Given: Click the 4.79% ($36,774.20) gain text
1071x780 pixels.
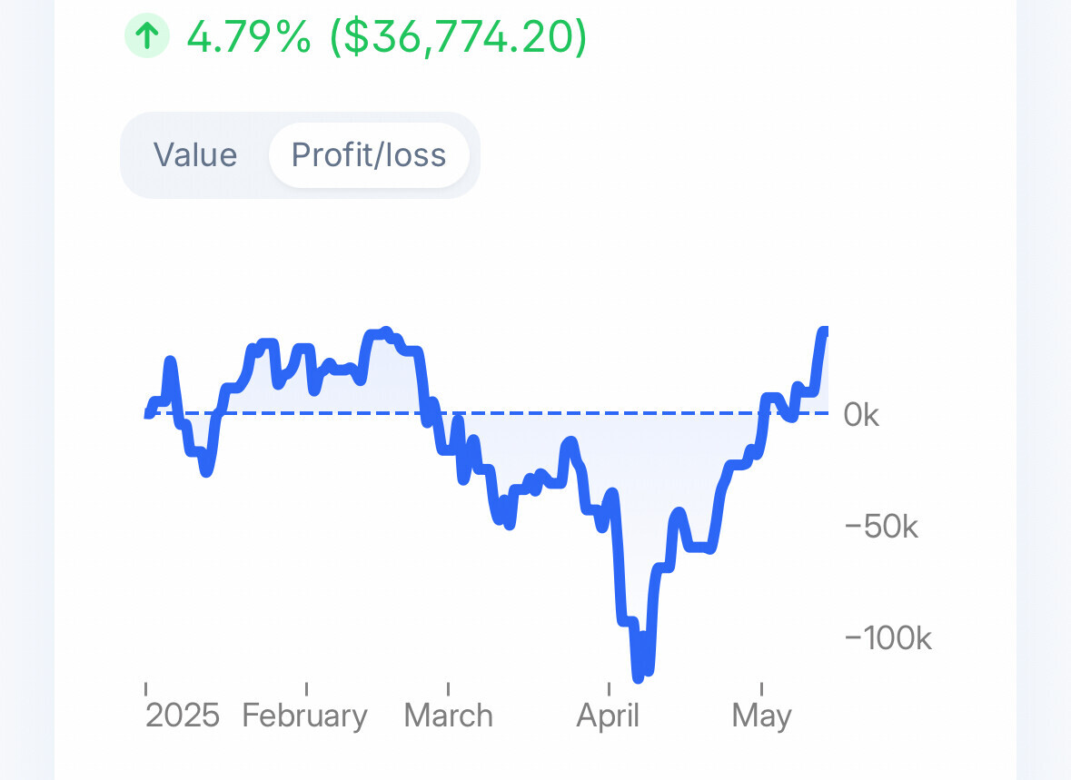Looking at the screenshot, I should pos(387,37).
